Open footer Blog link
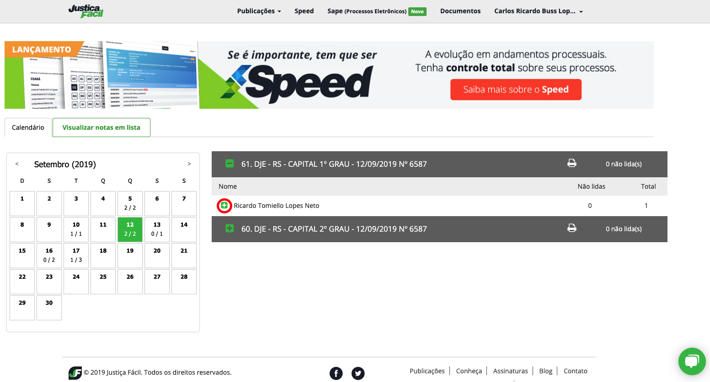 tap(545, 371)
